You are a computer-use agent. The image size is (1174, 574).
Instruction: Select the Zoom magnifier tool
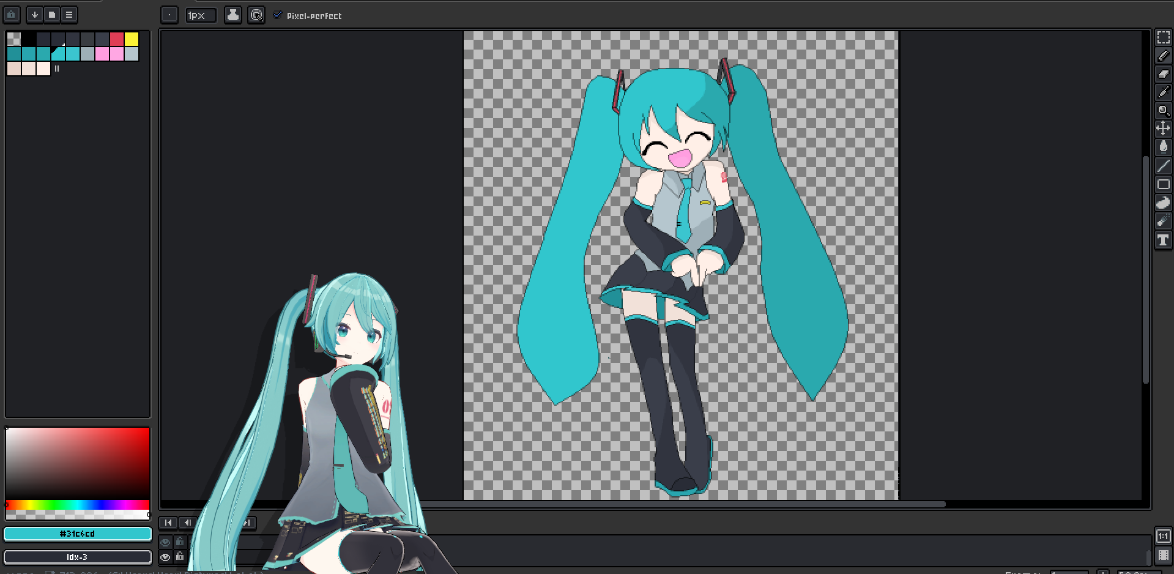tap(1163, 111)
